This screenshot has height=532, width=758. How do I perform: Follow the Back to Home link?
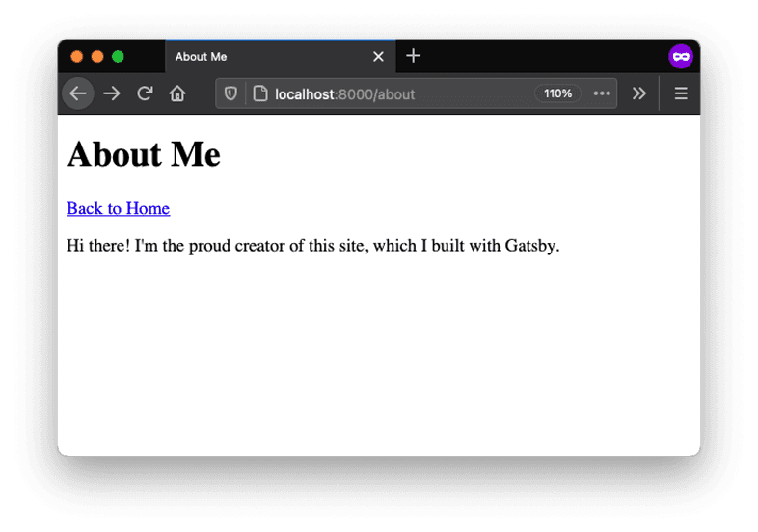coord(118,208)
